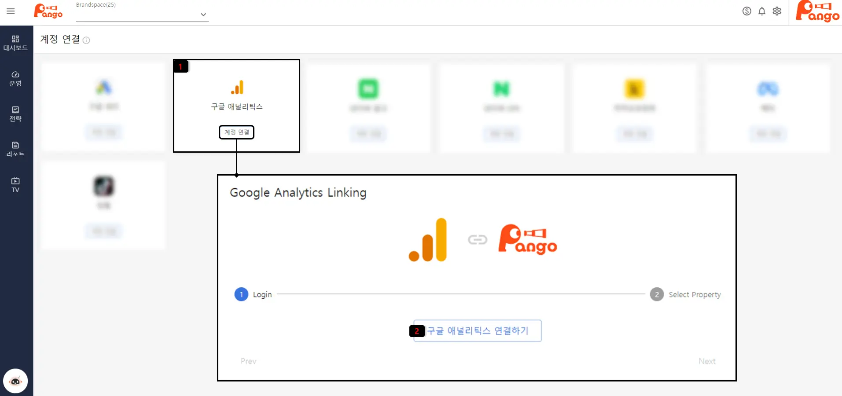Click the Prev button in dialog

[x=248, y=361]
